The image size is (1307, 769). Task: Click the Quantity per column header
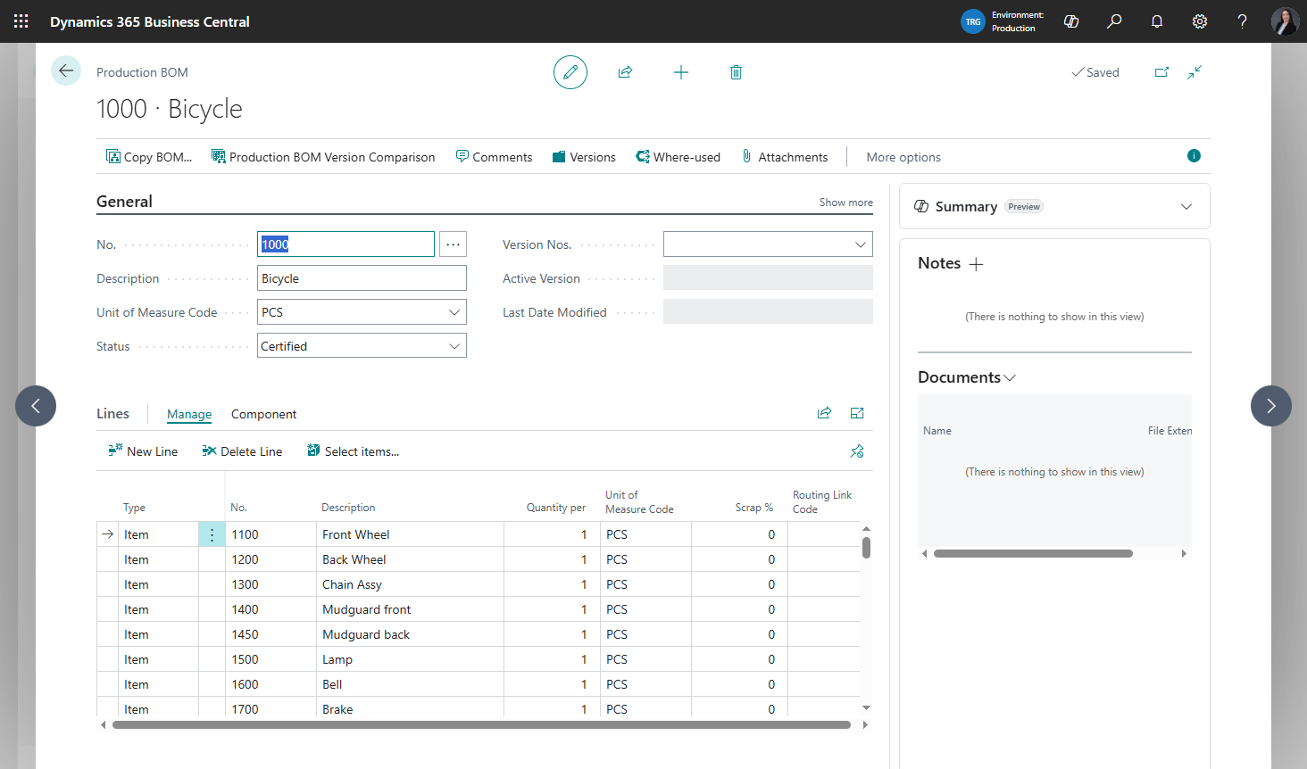pos(555,508)
